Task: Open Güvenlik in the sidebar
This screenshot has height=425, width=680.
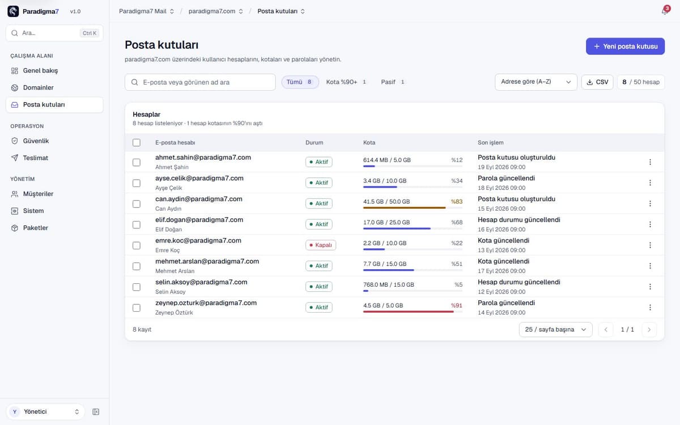Action: [x=54, y=141]
